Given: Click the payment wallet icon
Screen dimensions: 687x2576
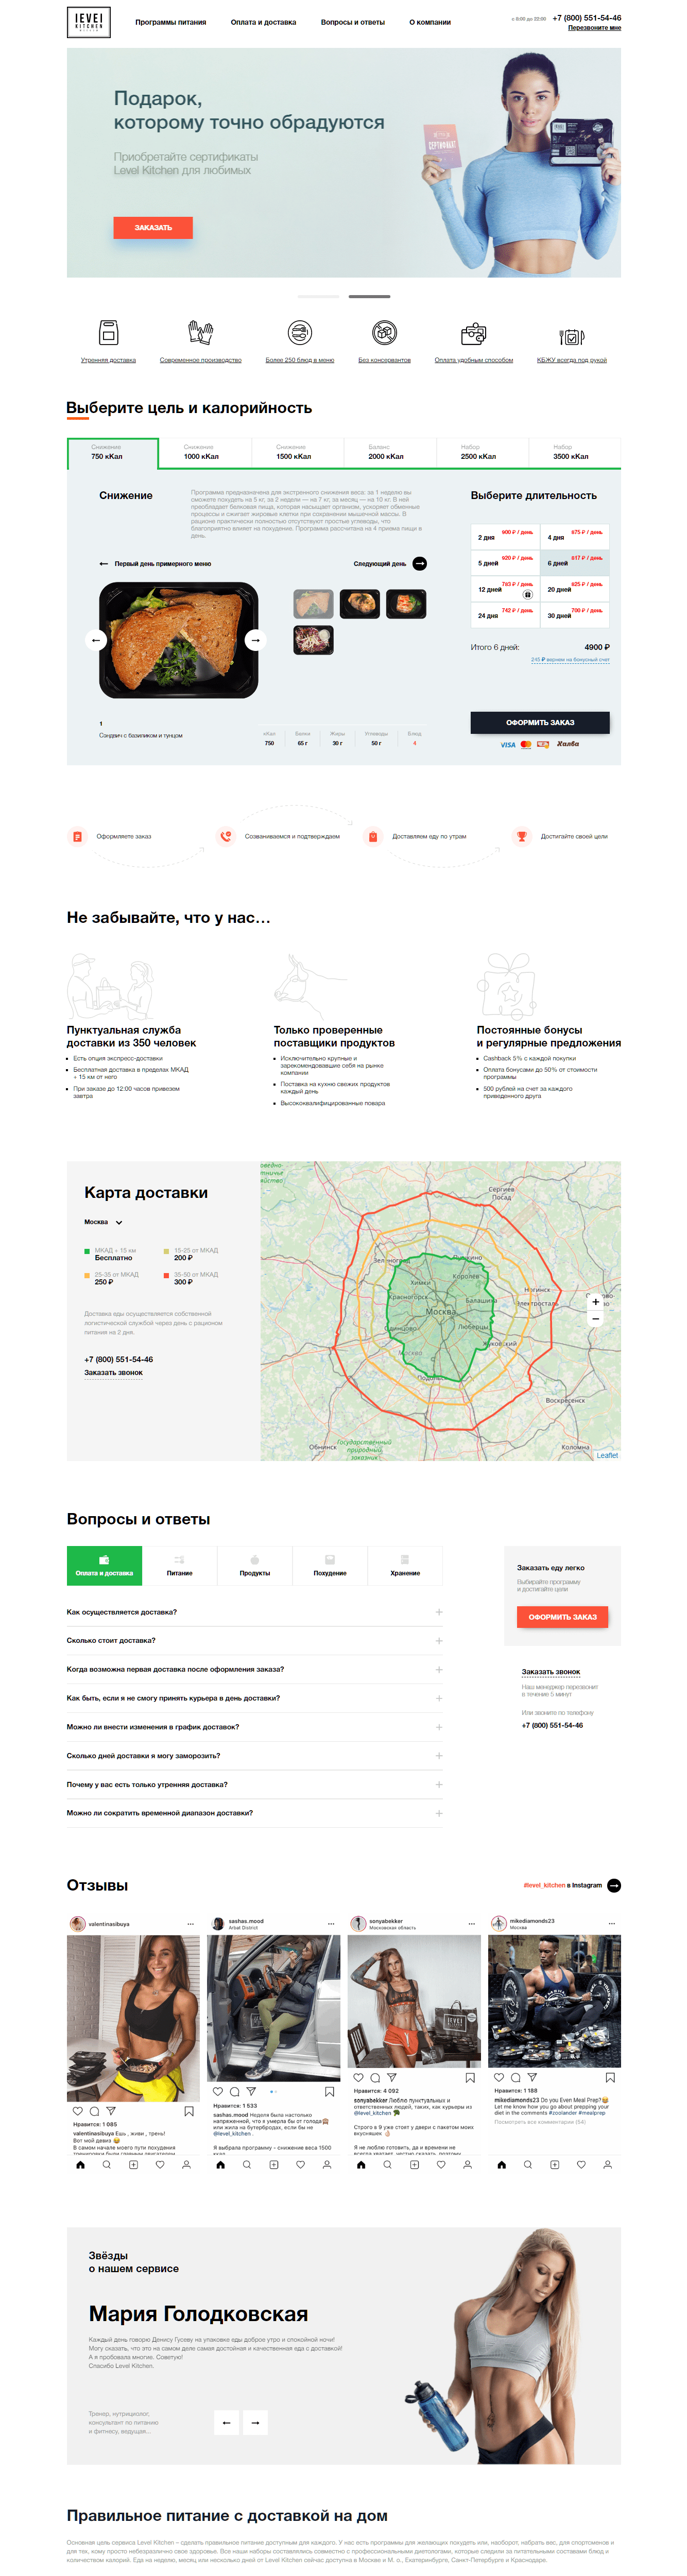Looking at the screenshot, I should coord(473,333).
